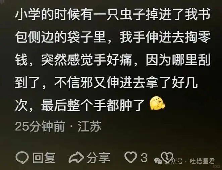Click the text 最后整个手都肿了
Screen dimensions: 222x170
93,105
